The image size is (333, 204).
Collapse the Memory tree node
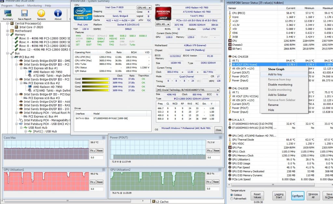(8, 34)
